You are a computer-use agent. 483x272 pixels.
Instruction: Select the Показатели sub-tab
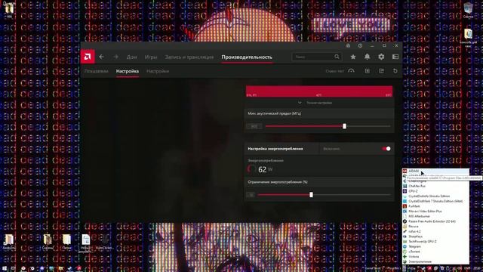tap(96, 71)
